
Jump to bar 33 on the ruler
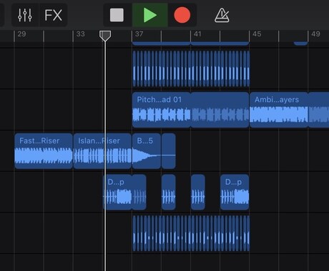(80, 34)
